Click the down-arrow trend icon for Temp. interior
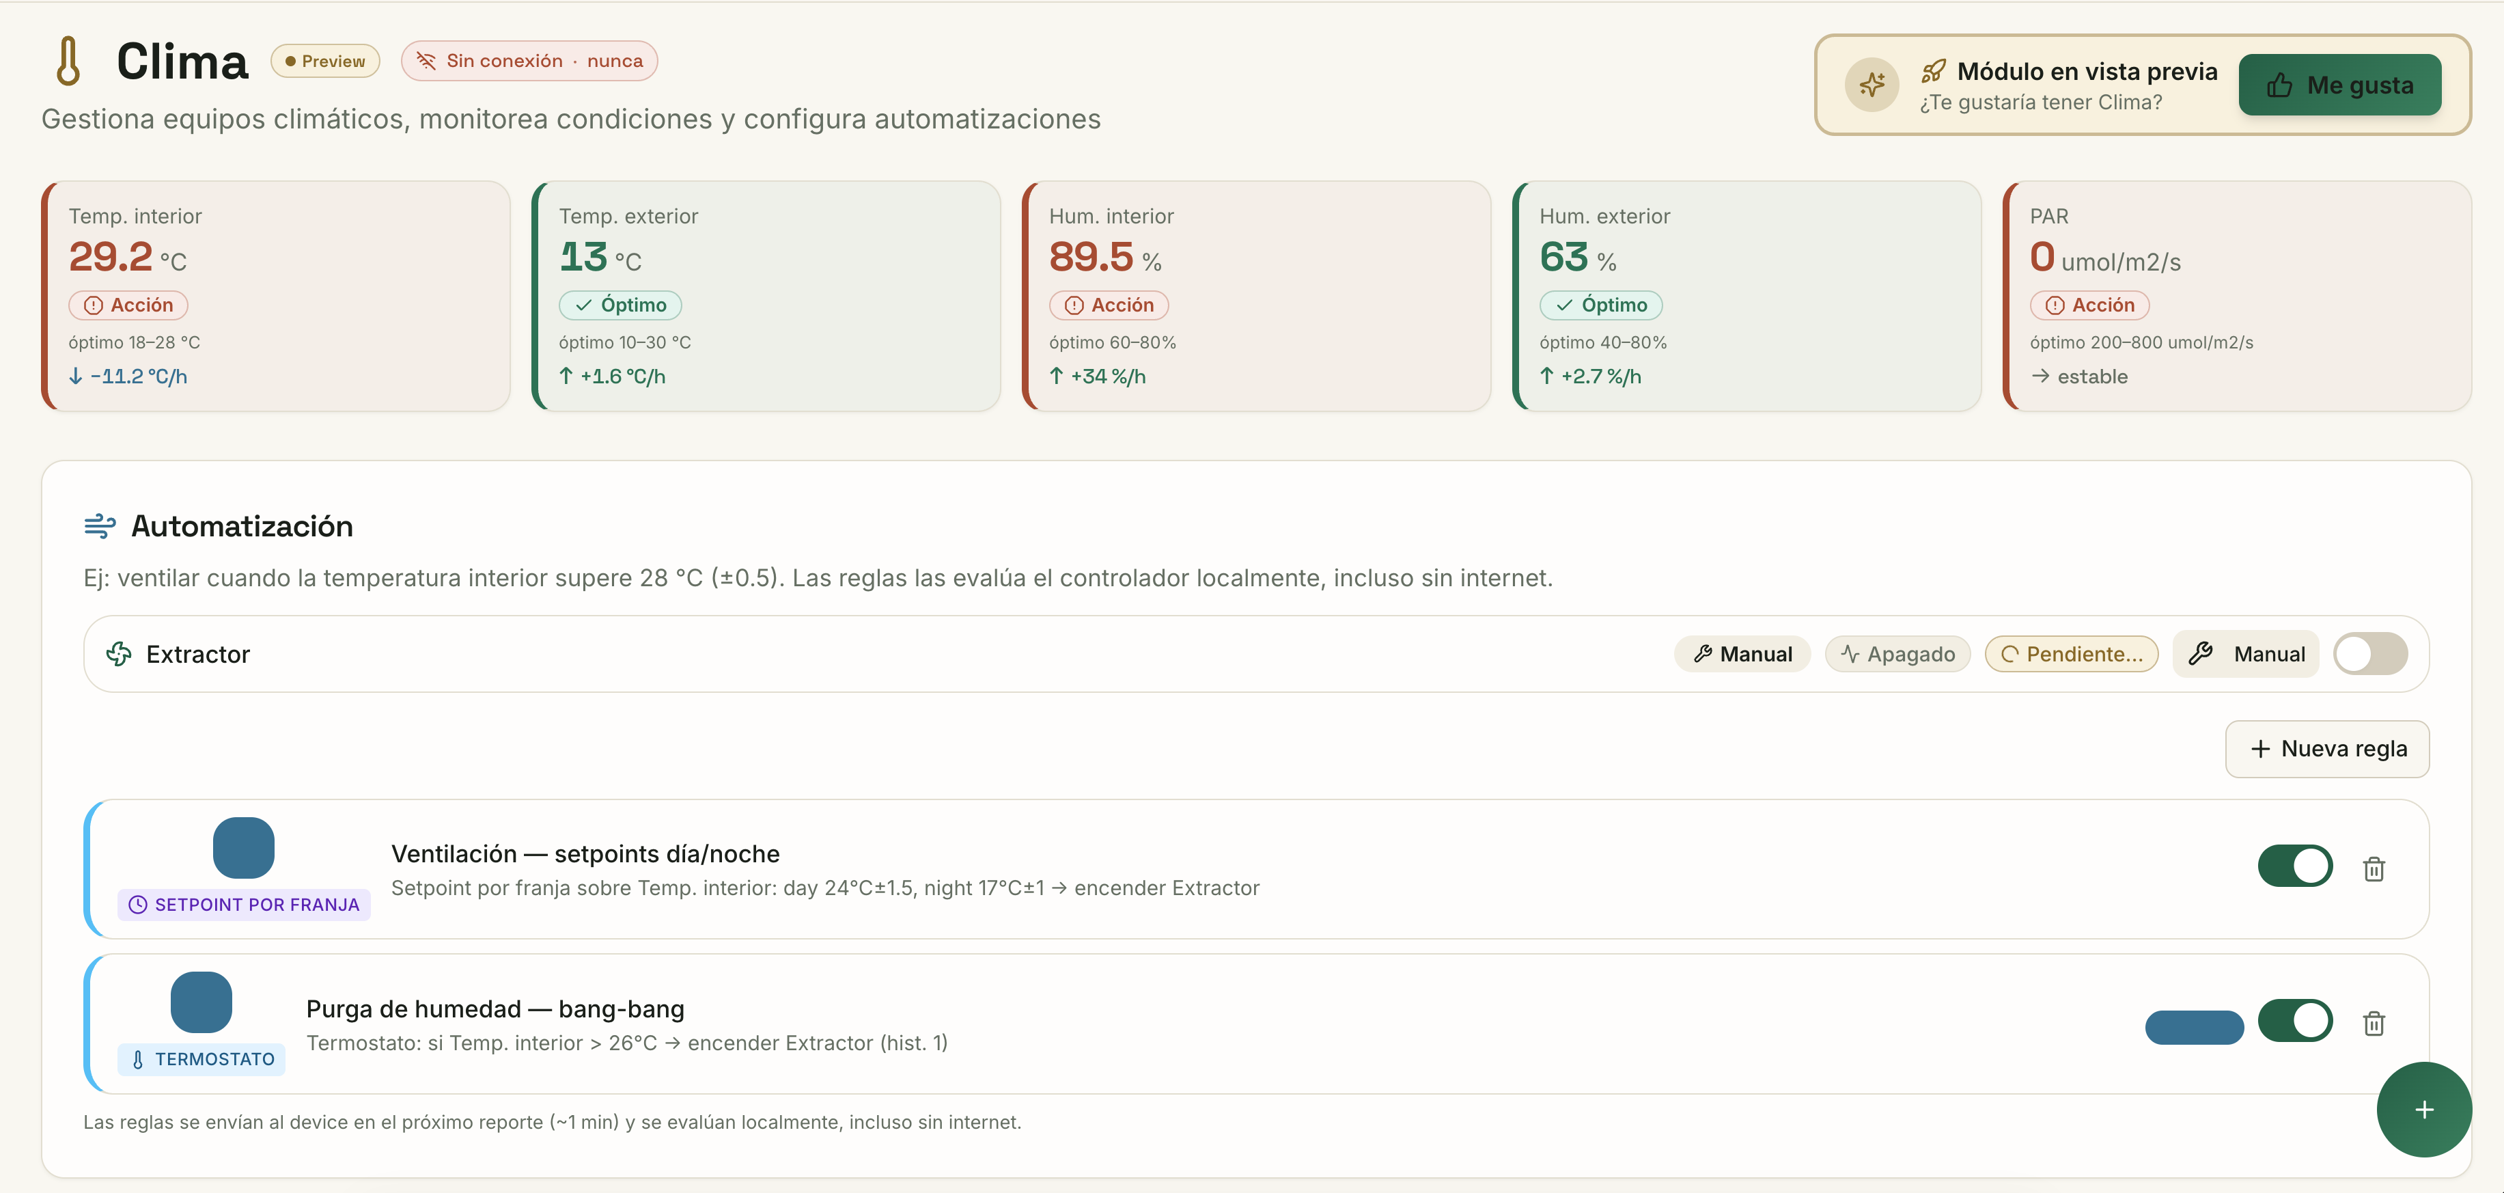 coord(76,376)
